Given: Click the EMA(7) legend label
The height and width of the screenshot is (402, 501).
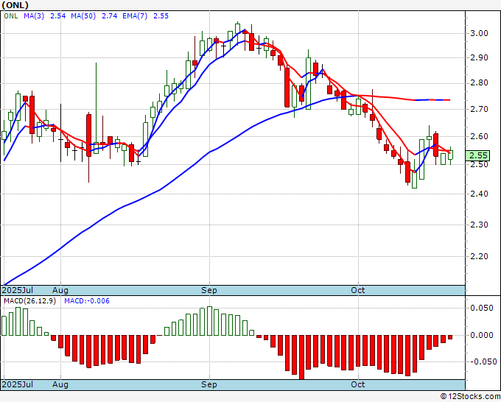Looking at the screenshot, I should 135,16.
